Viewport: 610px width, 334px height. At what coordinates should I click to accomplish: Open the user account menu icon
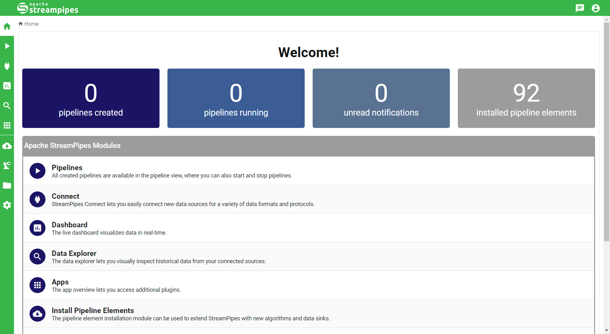pos(596,8)
